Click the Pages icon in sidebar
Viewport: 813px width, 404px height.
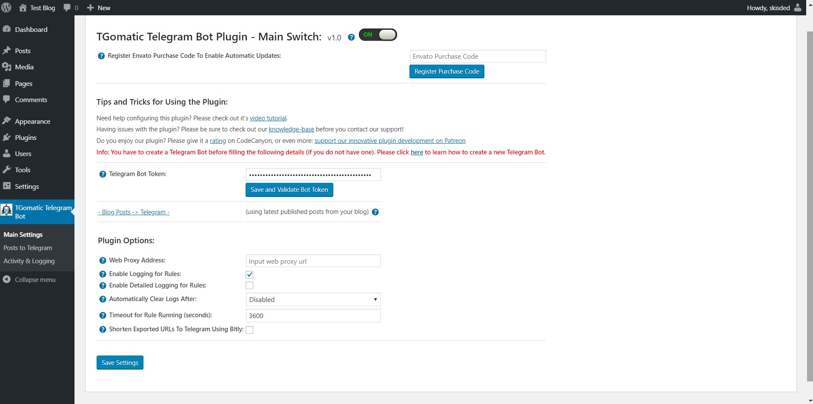(x=6, y=83)
